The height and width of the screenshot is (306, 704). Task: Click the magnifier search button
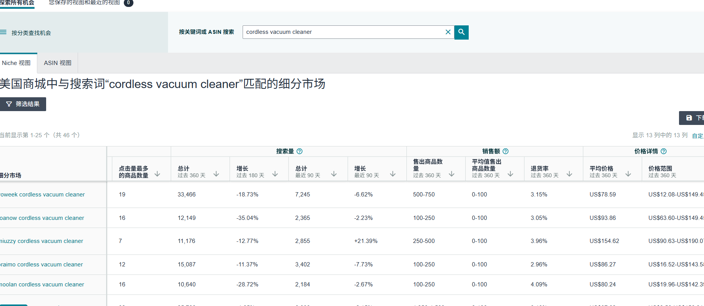tap(461, 32)
